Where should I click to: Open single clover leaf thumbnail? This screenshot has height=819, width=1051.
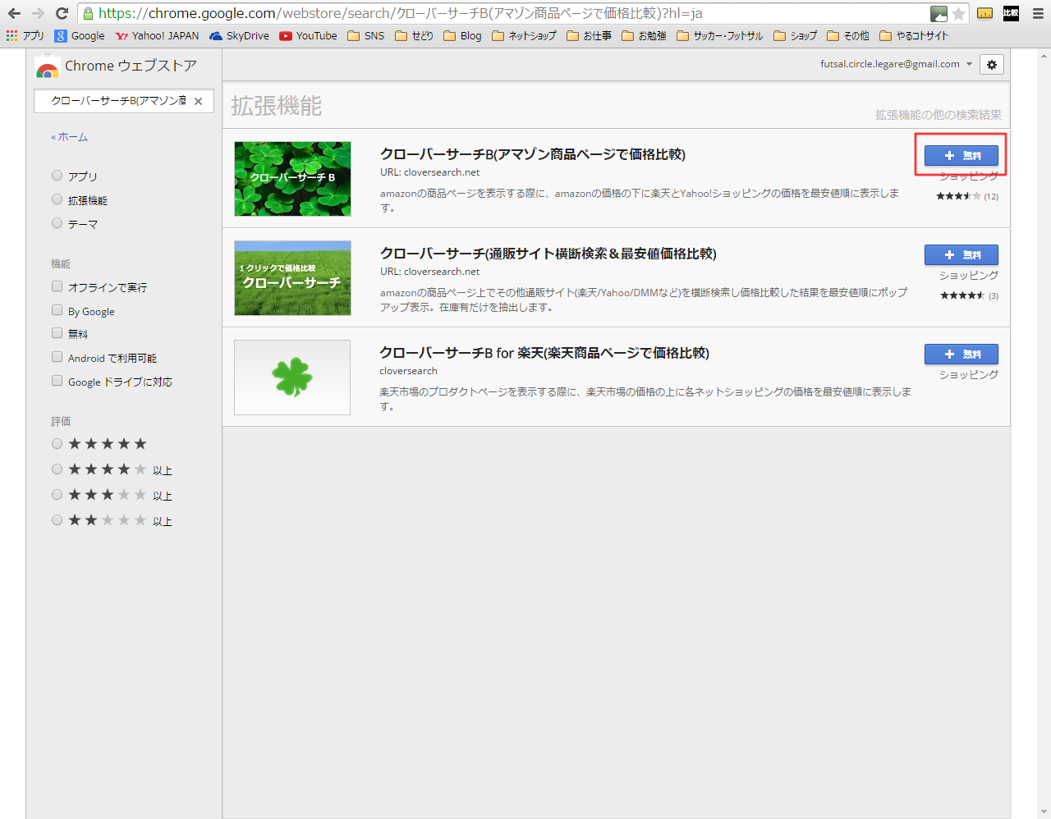pyautogui.click(x=292, y=377)
